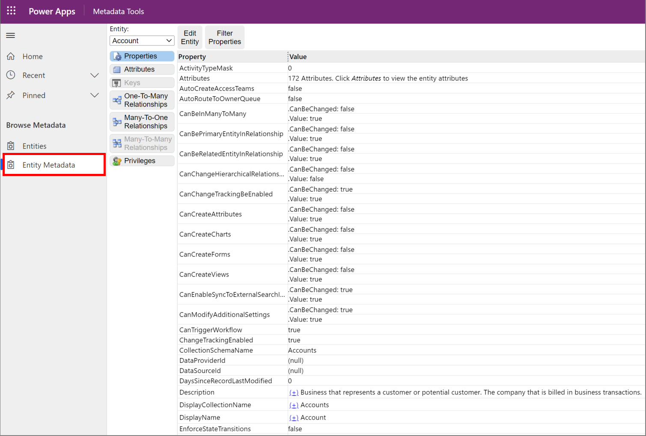Viewport: 646px width, 436px height.
Task: Click the Keys icon
Action: coord(117,82)
